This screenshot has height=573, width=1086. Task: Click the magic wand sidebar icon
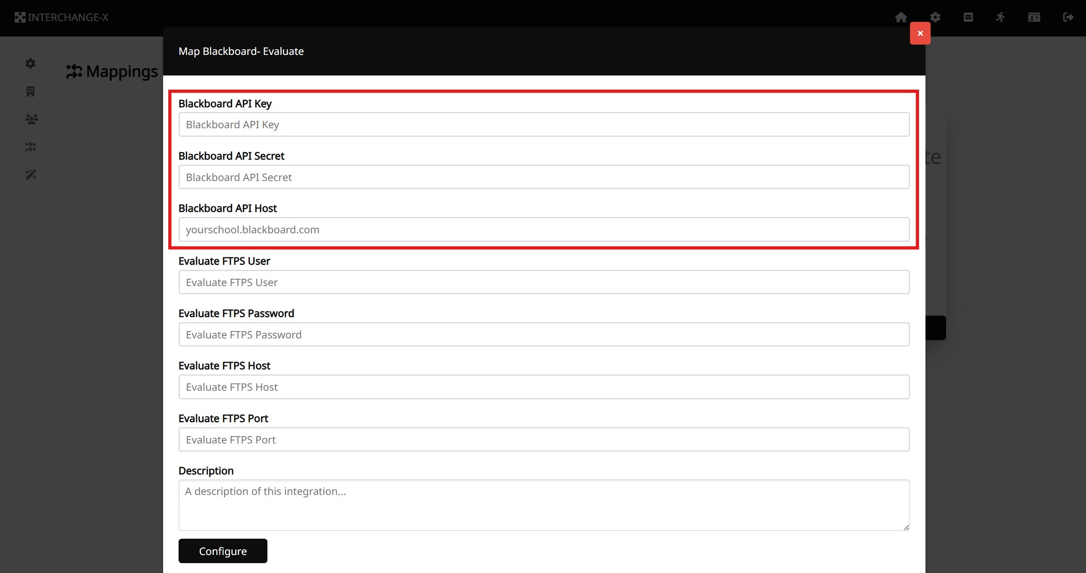[x=30, y=175]
